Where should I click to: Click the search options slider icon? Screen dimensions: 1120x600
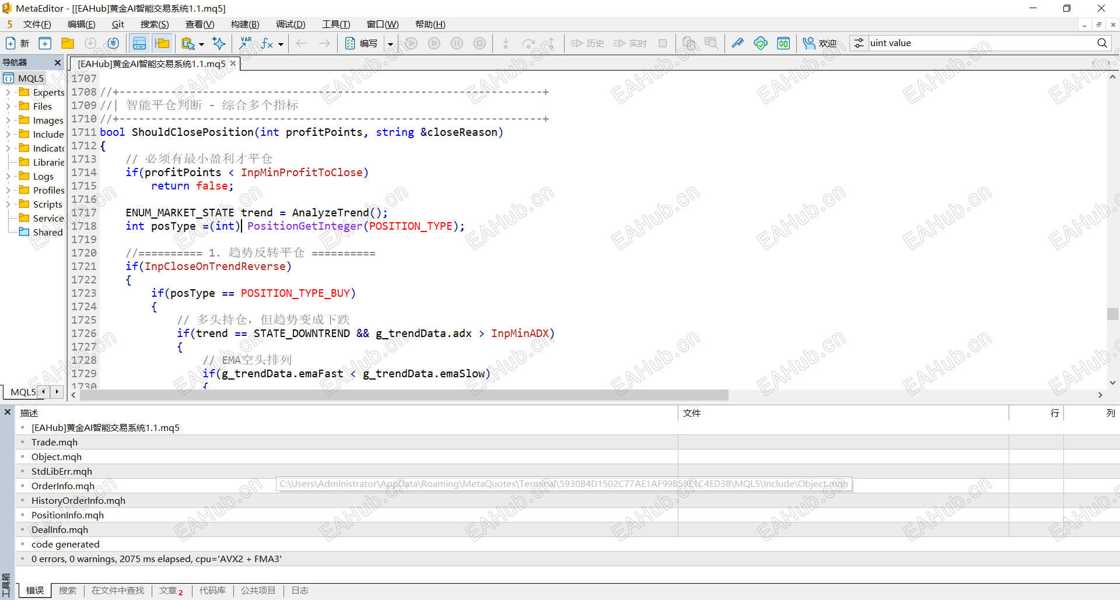click(x=859, y=43)
